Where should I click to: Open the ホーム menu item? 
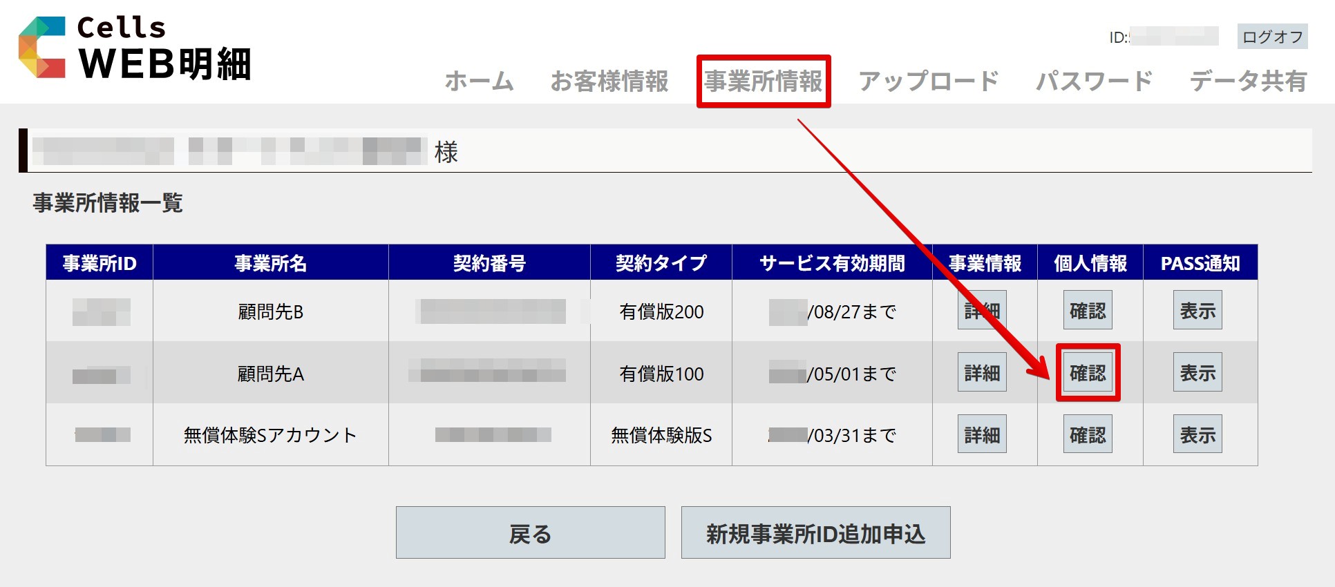tap(479, 81)
